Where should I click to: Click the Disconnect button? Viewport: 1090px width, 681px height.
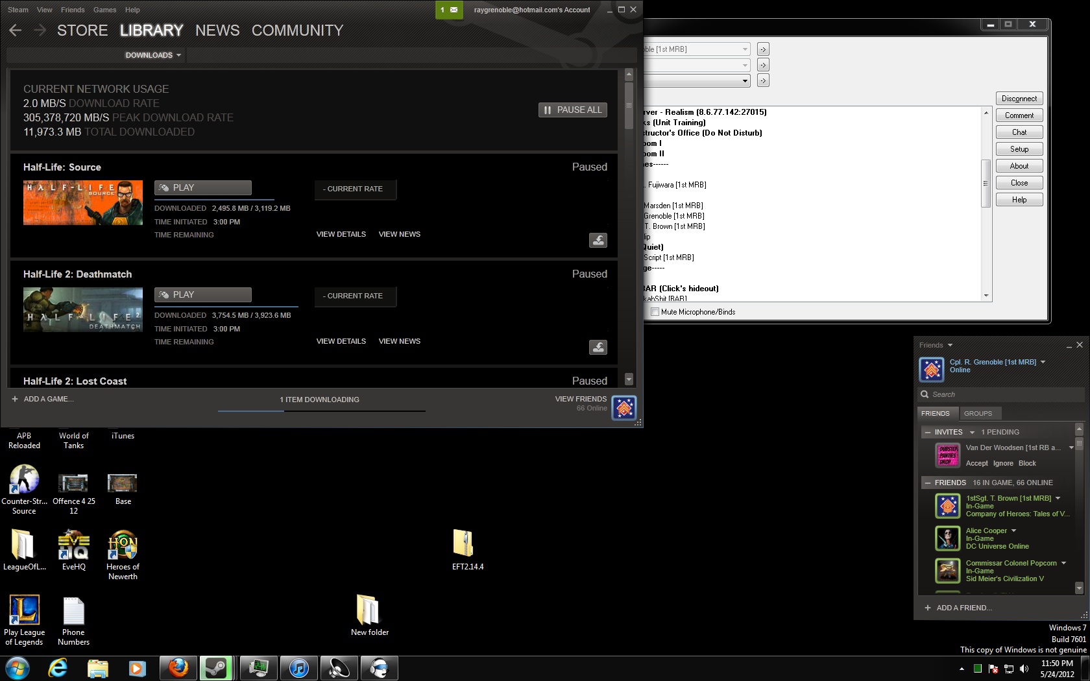[x=1019, y=99]
